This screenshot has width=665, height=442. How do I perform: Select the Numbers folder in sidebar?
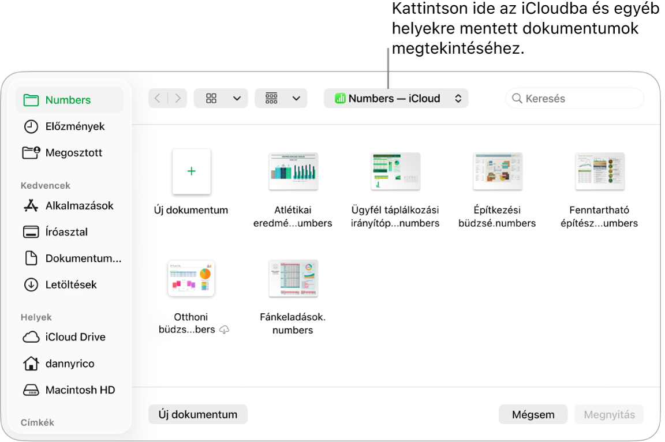click(x=69, y=100)
